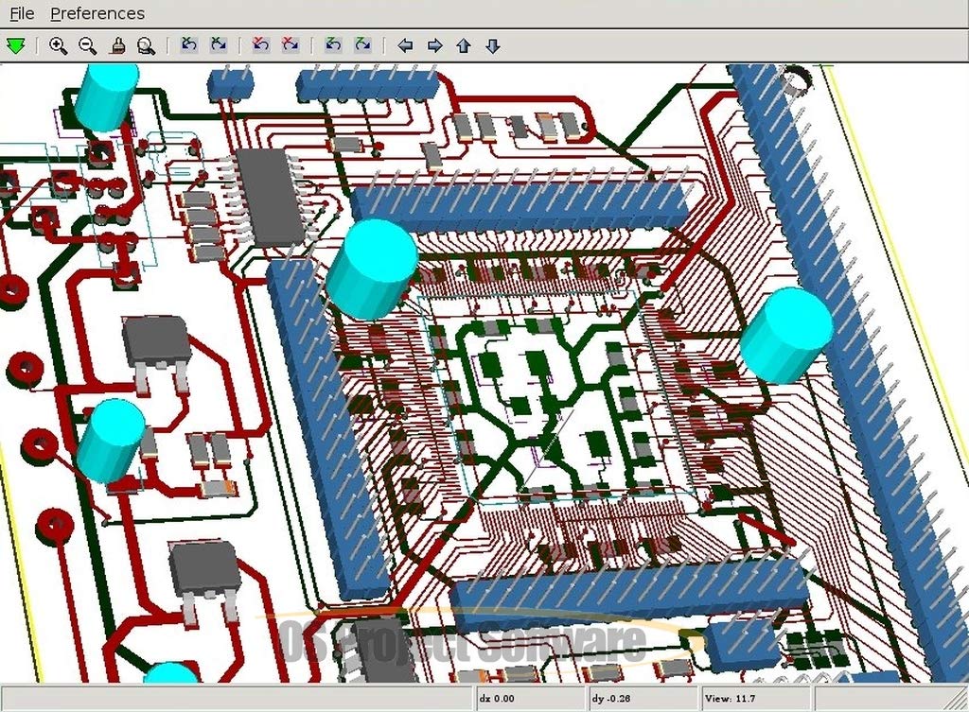Move view right with the right arrow icon
Image resolution: width=969 pixels, height=712 pixels.
435,45
